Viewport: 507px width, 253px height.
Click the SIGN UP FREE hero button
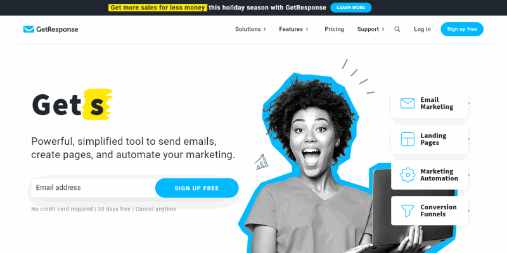[196, 188]
